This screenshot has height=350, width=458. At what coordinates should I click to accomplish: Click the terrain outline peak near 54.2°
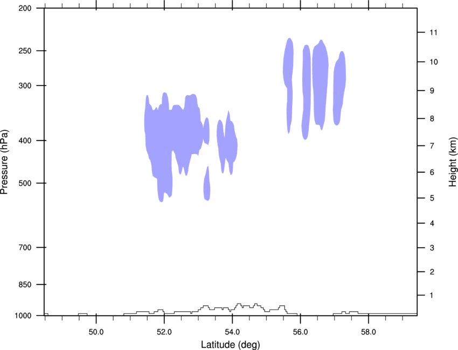(x=239, y=304)
